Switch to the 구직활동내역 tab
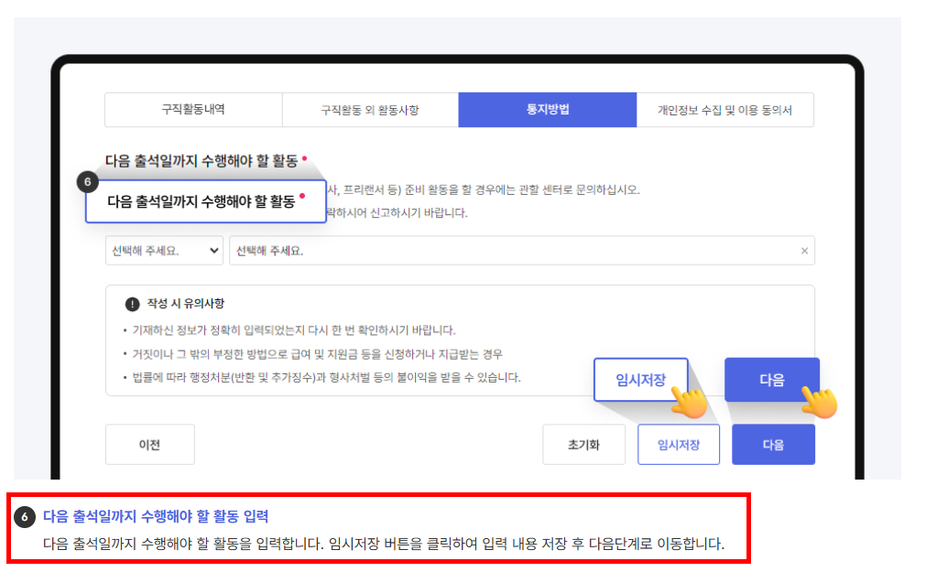 coord(192,109)
